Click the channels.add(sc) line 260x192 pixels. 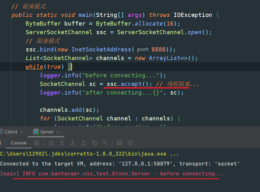[69, 110]
